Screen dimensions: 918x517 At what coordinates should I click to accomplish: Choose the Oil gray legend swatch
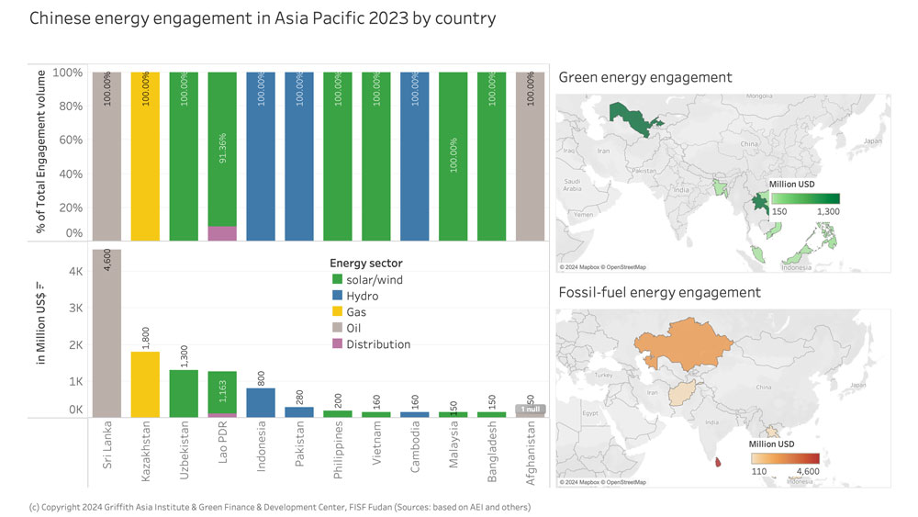pyautogui.click(x=336, y=329)
